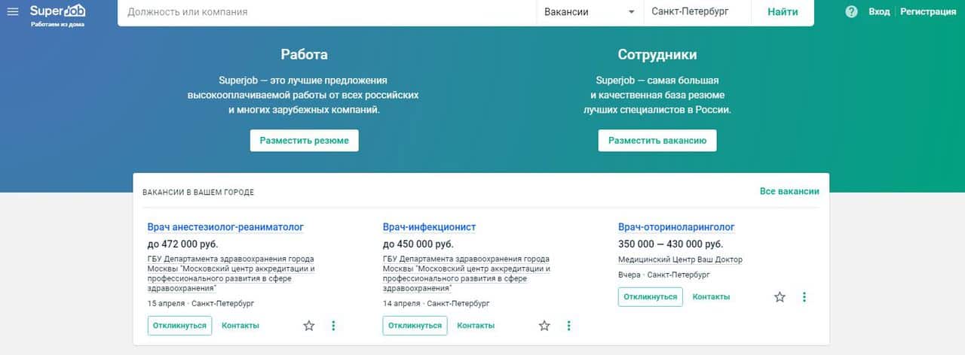Click Разместить резюме button
The height and width of the screenshot is (355, 965).
click(x=304, y=141)
